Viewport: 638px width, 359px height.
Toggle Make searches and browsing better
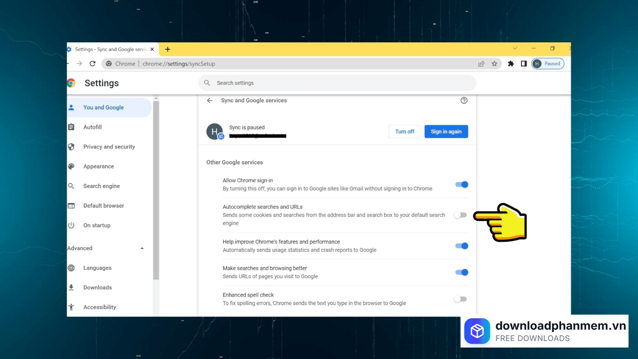[462, 272]
